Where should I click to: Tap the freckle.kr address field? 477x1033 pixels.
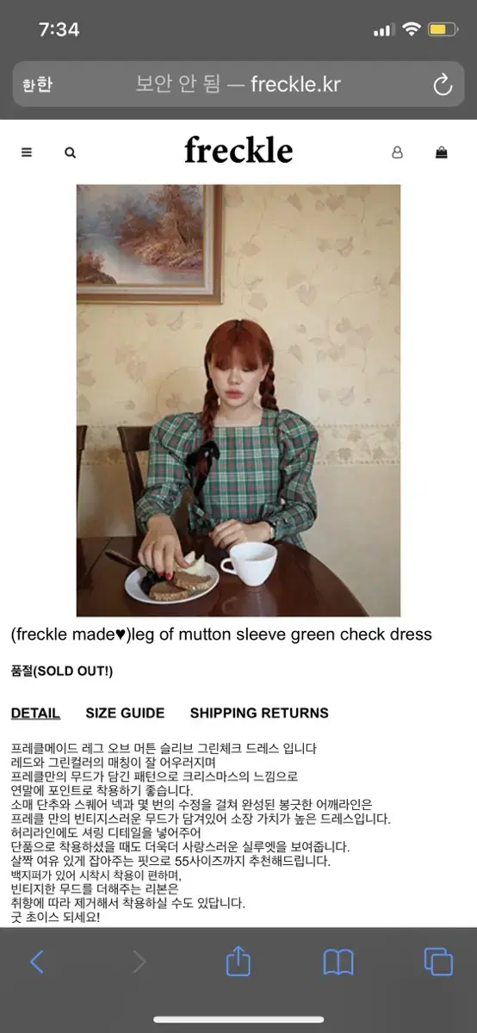point(238,84)
